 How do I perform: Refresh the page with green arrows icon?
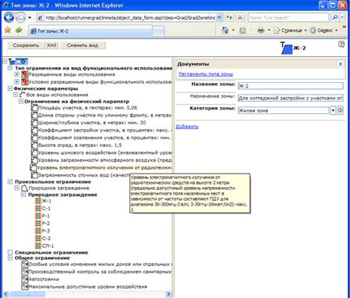pyautogui.click(x=229, y=18)
